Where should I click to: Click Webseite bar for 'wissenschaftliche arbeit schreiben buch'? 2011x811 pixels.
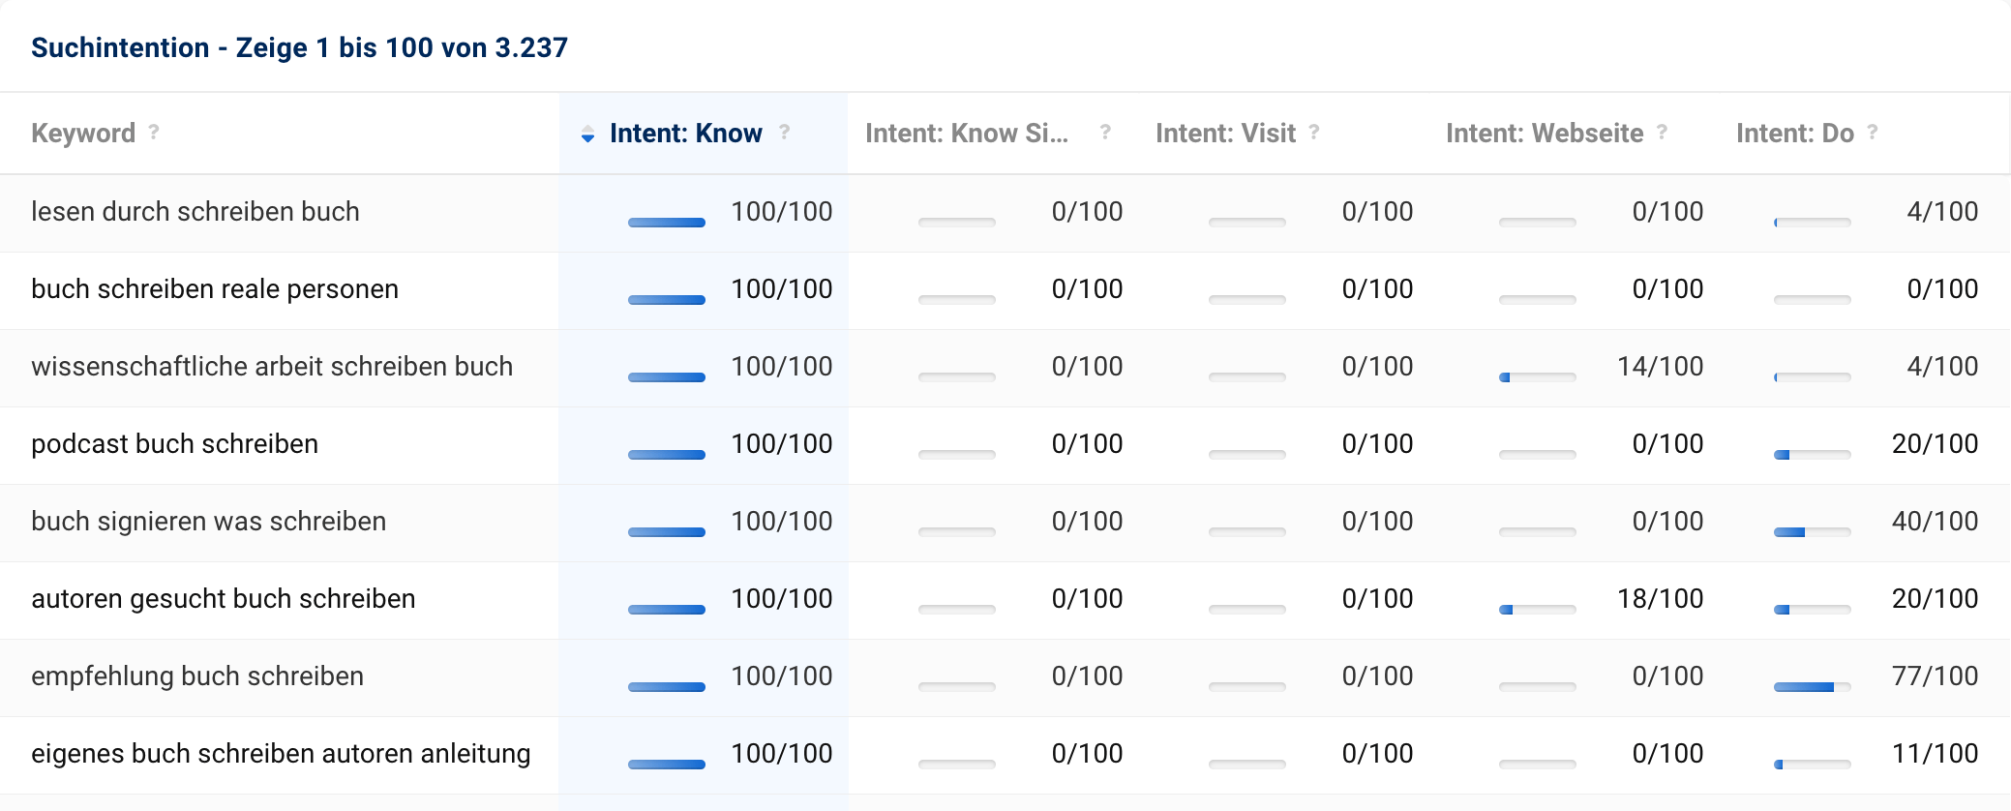coord(1538,377)
